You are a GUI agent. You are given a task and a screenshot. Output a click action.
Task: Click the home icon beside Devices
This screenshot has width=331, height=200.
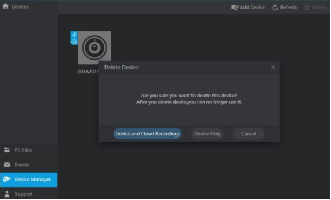coord(5,7)
